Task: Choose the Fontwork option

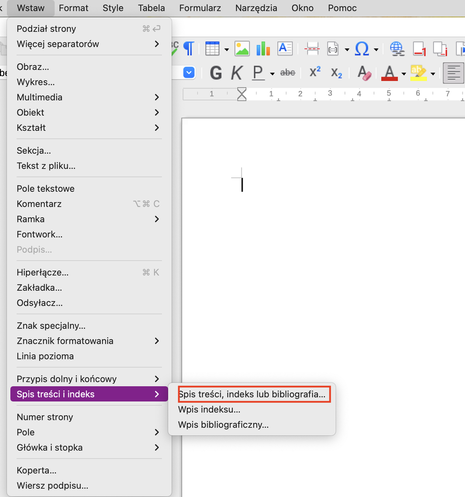Action: coord(39,234)
